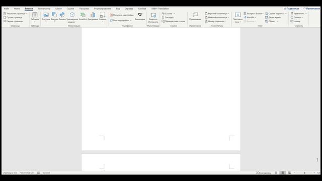Insert Трехмерные модели 3D model
322x181 pixels.
coord(72,17)
